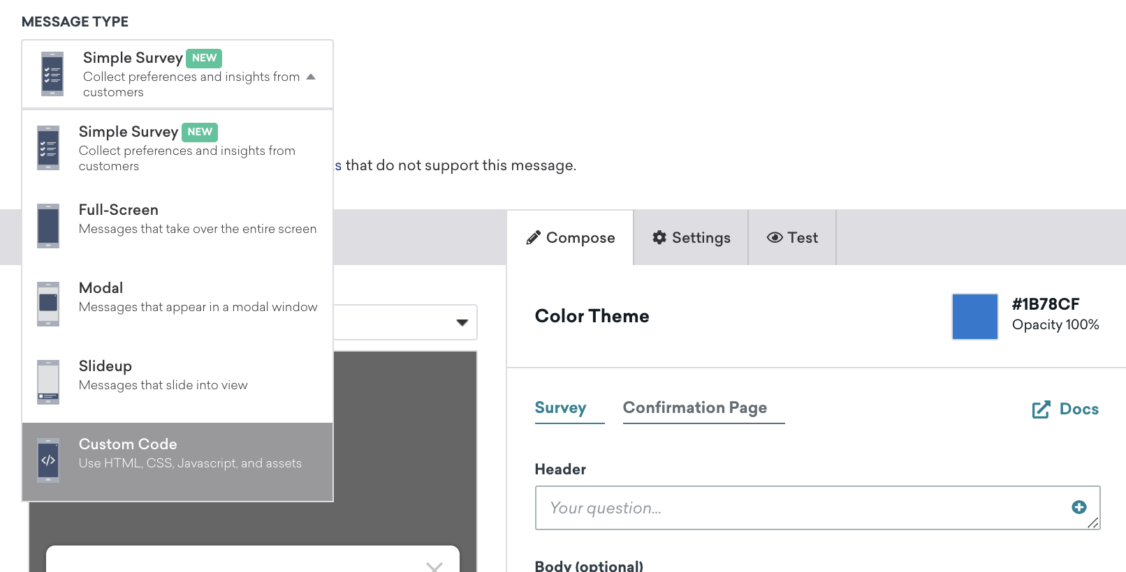Click the Full-Screen message phone icon
The height and width of the screenshot is (572, 1126).
coord(48,226)
